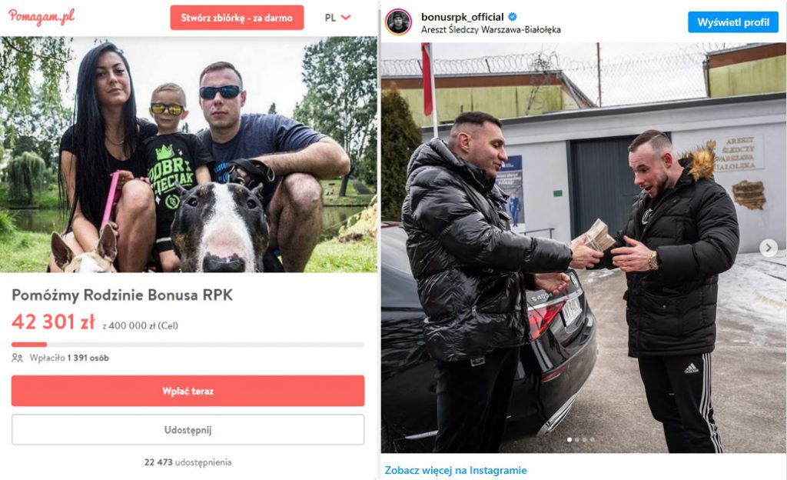
Task: Open the fundraiser family photo
Action: click(x=188, y=154)
